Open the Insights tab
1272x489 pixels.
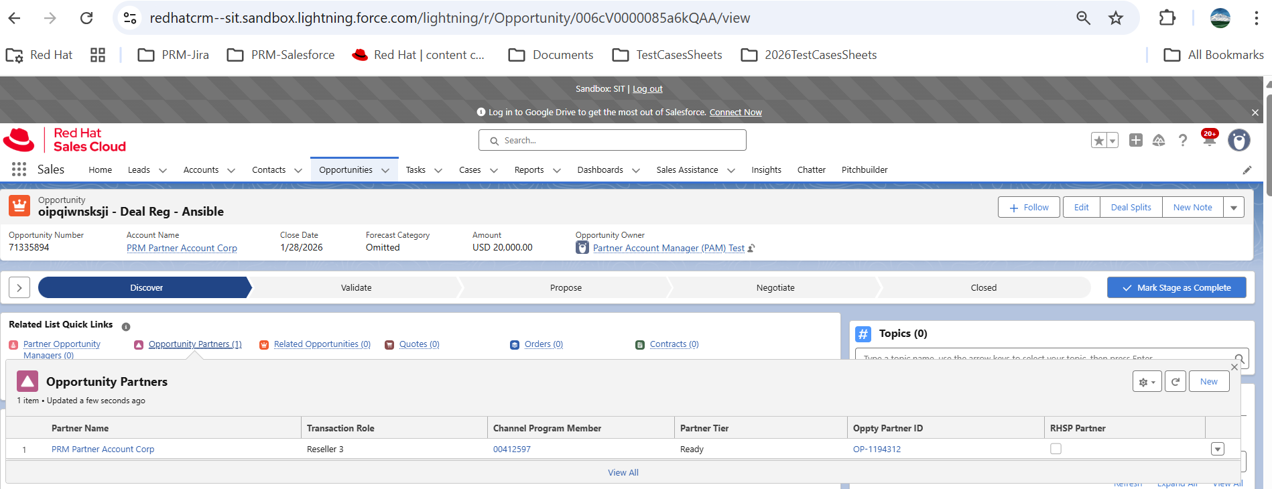click(767, 170)
